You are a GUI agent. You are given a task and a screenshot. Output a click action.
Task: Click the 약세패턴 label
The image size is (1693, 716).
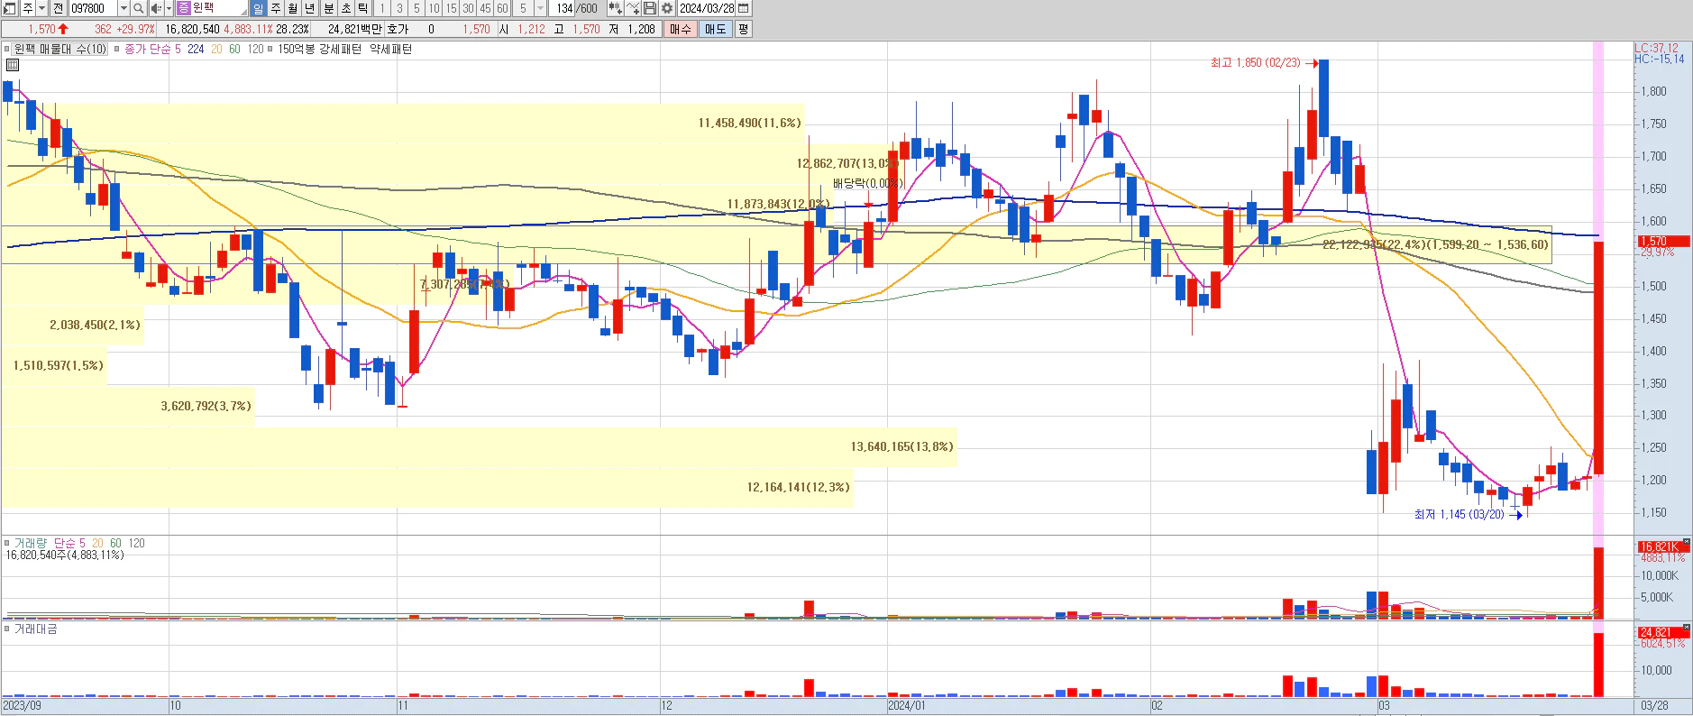(x=390, y=50)
